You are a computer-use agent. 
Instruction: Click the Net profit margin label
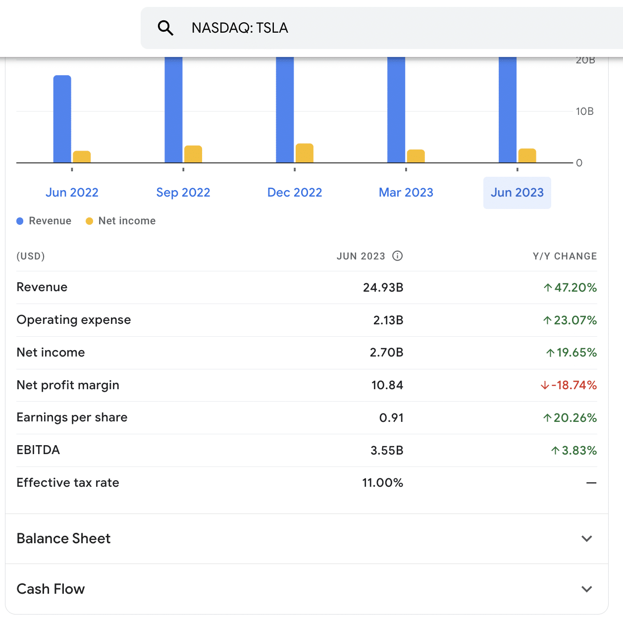(x=68, y=385)
